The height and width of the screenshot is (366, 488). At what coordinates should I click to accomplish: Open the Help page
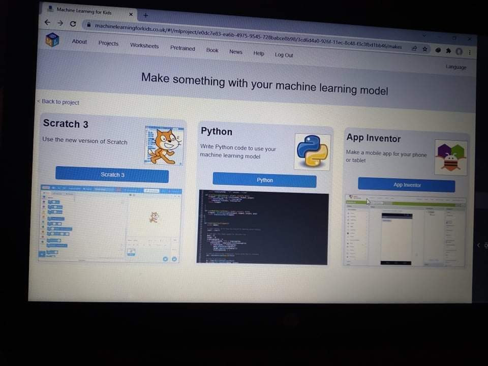[x=259, y=53]
